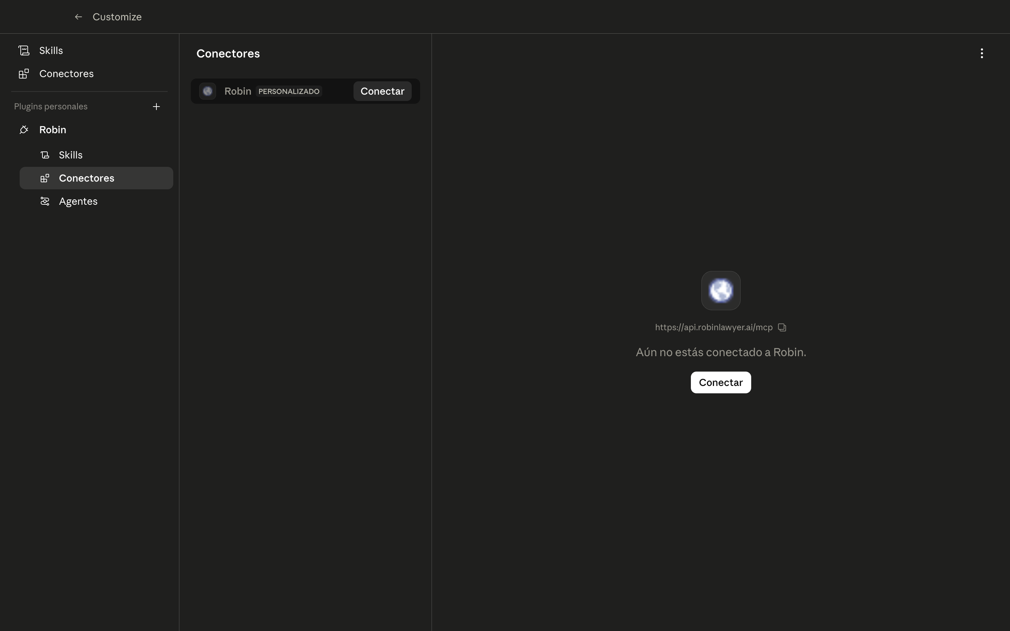Click the Robin plug icon
The width and height of the screenshot is (1010, 631).
(24, 130)
